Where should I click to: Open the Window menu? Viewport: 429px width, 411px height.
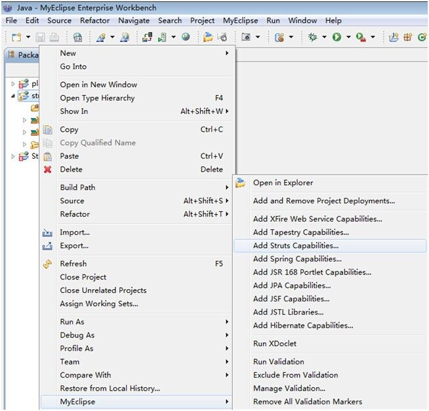(302, 20)
